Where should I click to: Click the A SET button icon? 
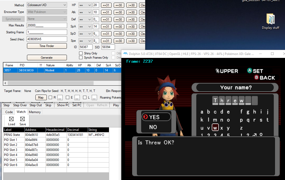(250, 71)
